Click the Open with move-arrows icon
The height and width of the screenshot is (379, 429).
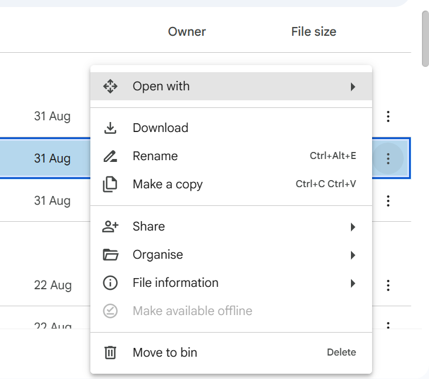point(110,87)
